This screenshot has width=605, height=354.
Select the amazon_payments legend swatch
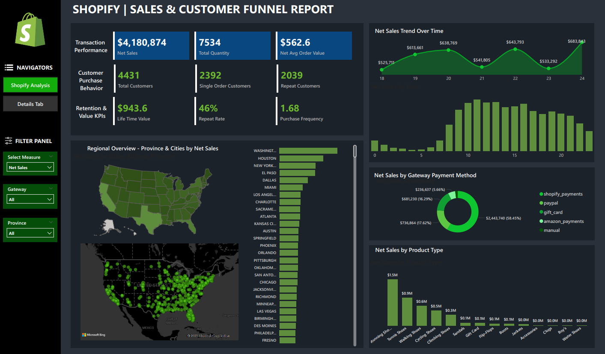(x=541, y=221)
